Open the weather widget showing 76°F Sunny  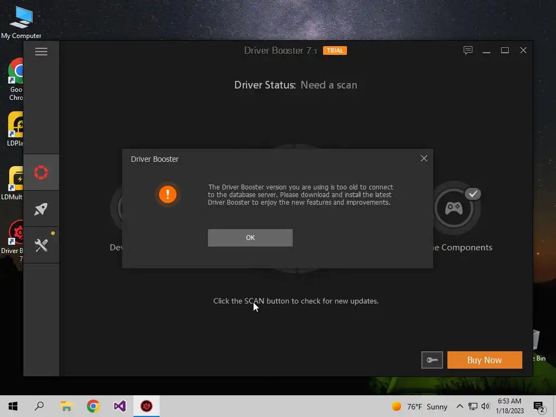click(420, 406)
